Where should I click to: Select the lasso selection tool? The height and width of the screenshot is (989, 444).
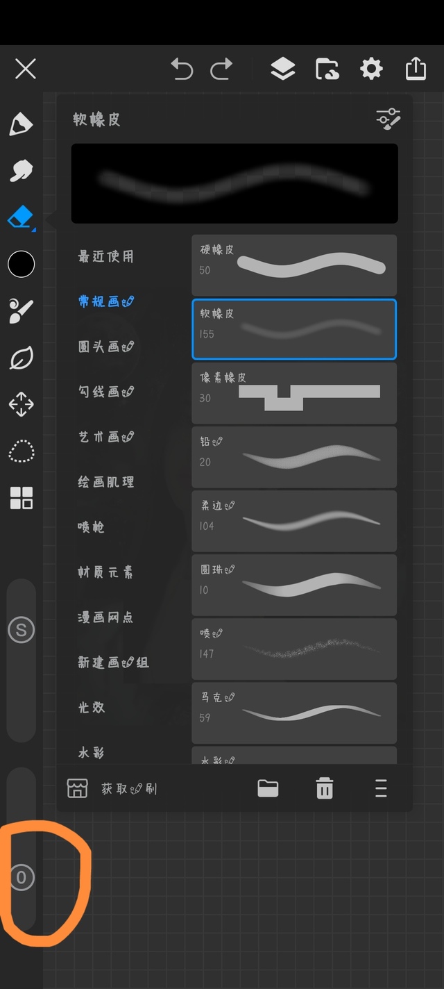point(21,451)
